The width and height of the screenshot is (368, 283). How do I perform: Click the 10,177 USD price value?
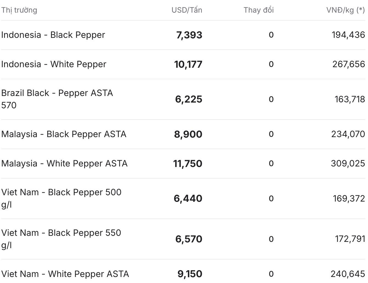click(x=188, y=64)
